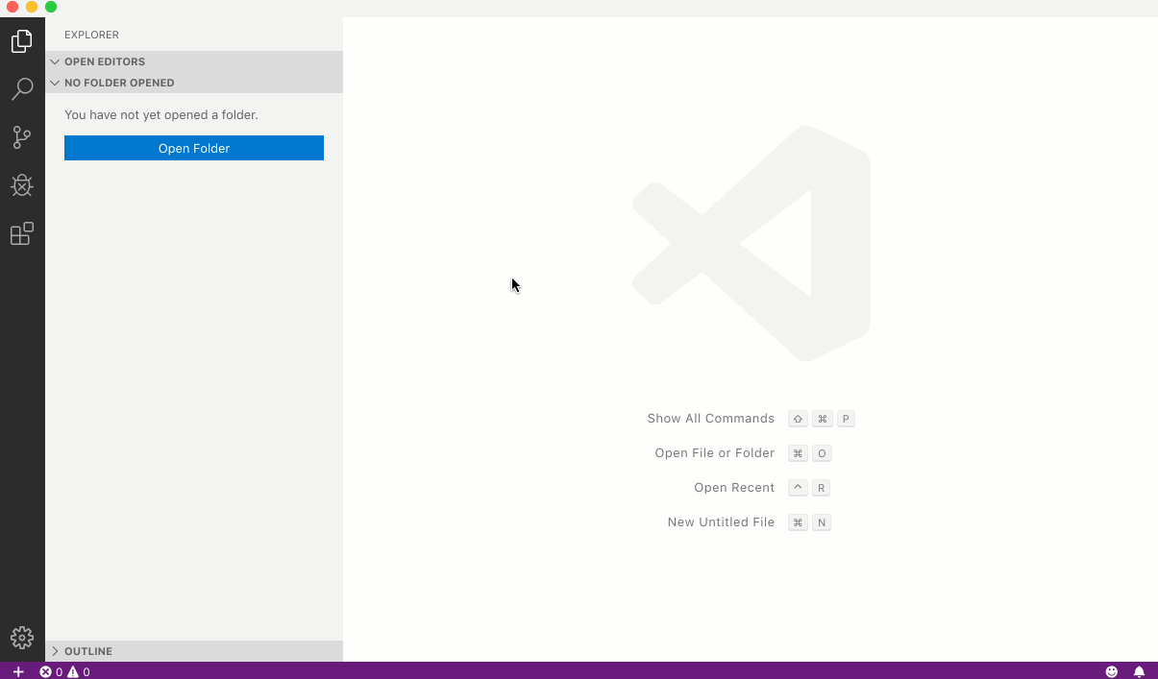Open the Manage gear icon
This screenshot has width=1158, height=679.
coord(22,637)
